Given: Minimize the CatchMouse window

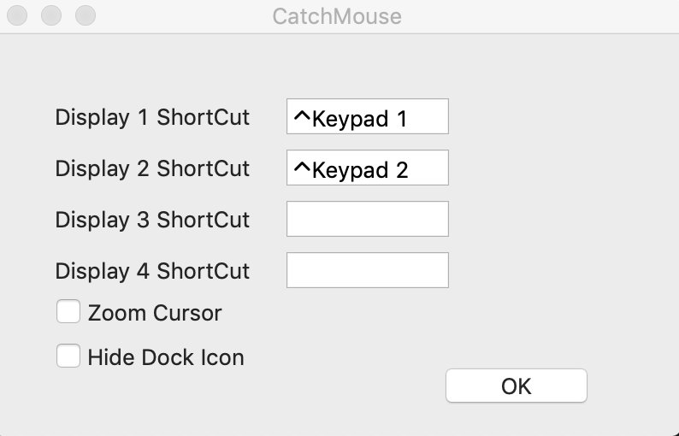Looking at the screenshot, I should click(x=51, y=15).
